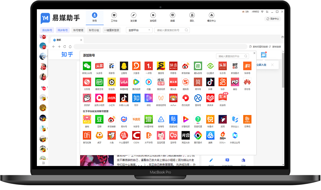Image resolution: width=321 pixels, height=190 pixels.
Task: Click the 爱奇艺号 icon
Action: point(99,82)
